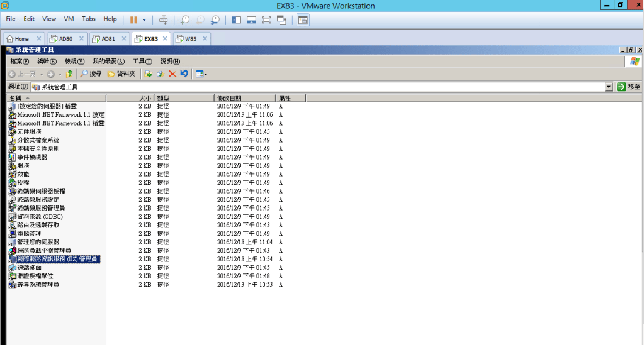This screenshot has height=345, width=644.
Task: Open the VM menu in VMware
Action: click(x=69, y=19)
